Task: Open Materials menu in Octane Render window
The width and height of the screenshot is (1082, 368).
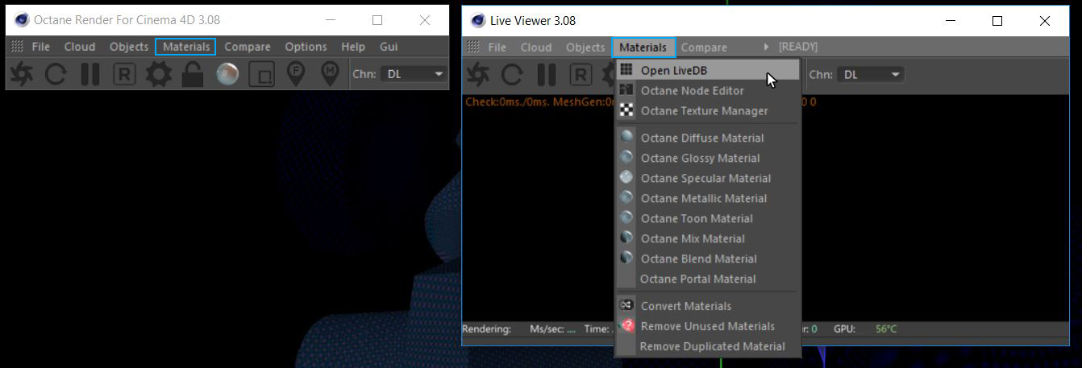Action: point(185,47)
